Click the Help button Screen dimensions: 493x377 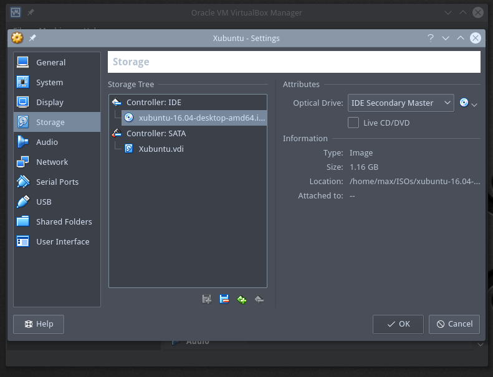[39, 324]
